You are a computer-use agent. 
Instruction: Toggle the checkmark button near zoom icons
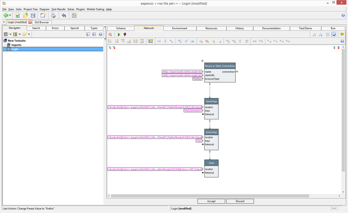point(334,34)
